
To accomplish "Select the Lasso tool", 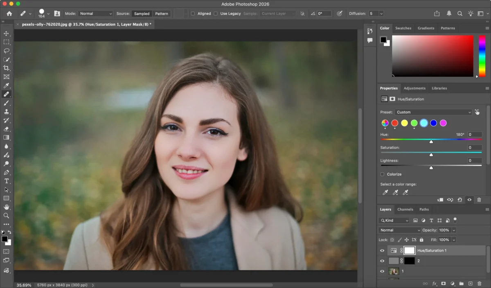I will [x=7, y=51].
